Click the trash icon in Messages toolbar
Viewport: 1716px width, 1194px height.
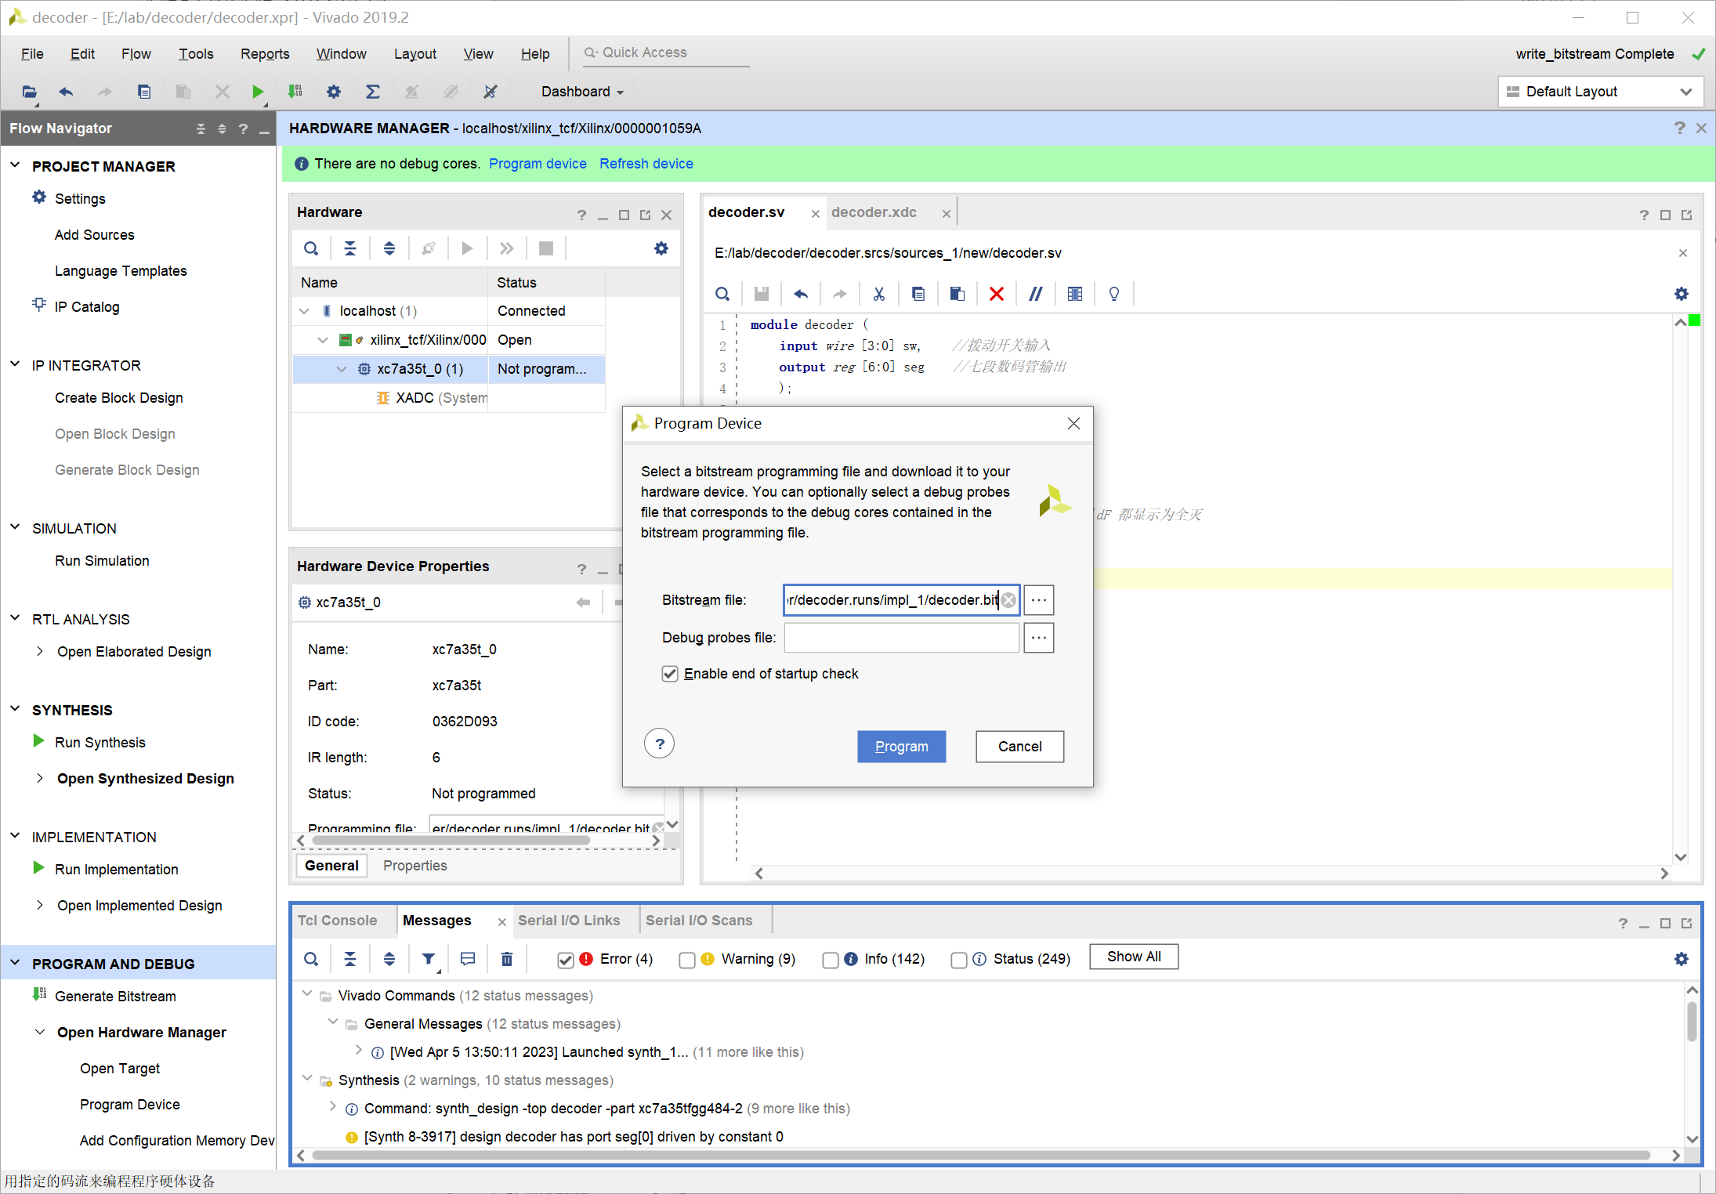507,959
